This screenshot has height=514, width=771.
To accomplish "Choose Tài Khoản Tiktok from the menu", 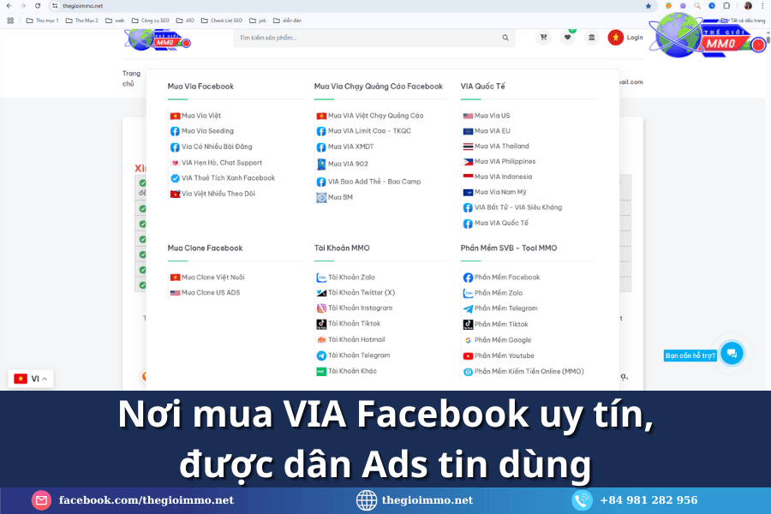I will click(x=354, y=324).
